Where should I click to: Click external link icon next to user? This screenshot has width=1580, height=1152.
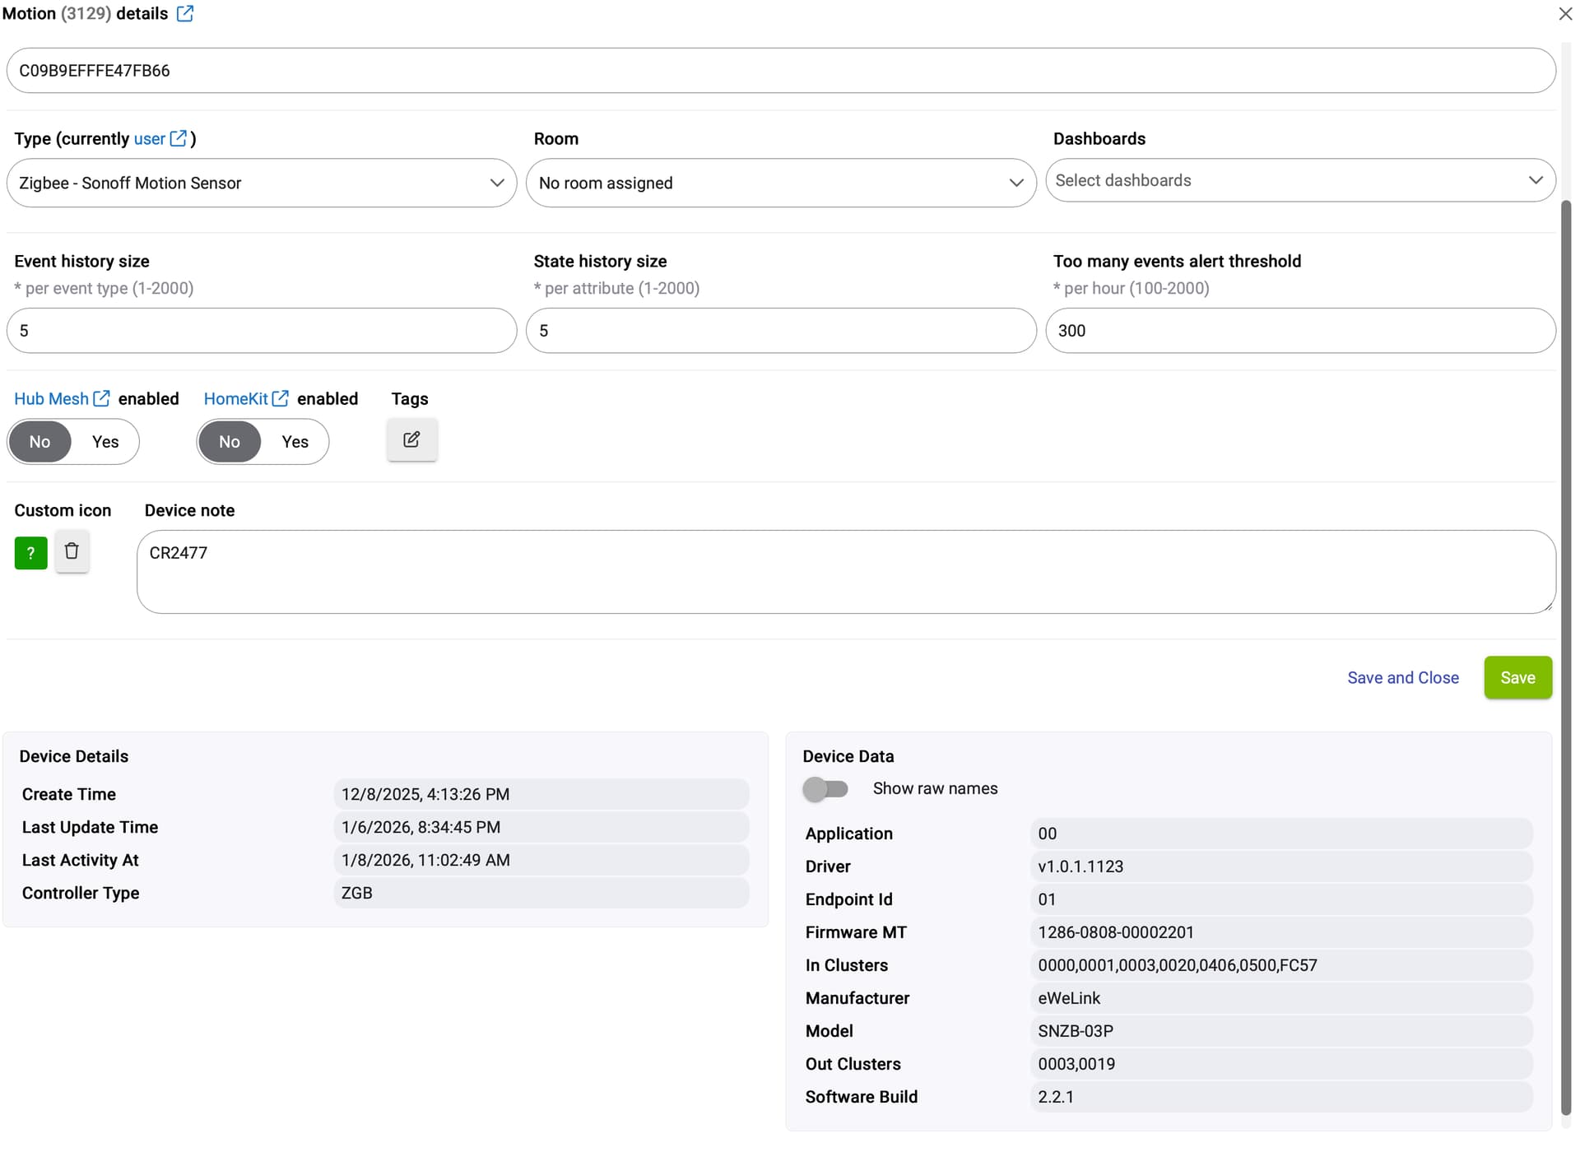pyautogui.click(x=178, y=138)
